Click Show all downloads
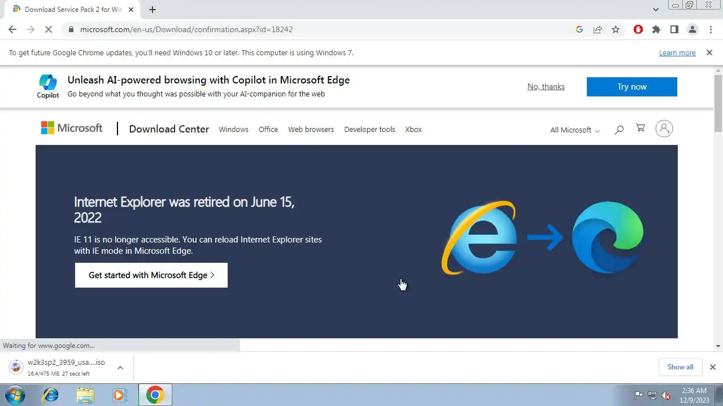723x406 pixels. click(680, 367)
